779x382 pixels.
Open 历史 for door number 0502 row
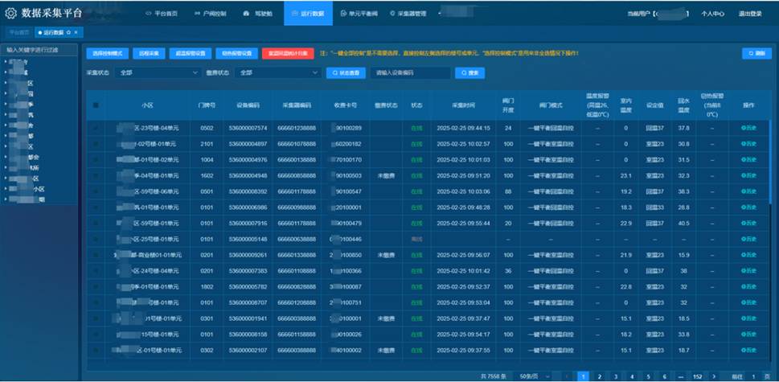click(x=748, y=128)
